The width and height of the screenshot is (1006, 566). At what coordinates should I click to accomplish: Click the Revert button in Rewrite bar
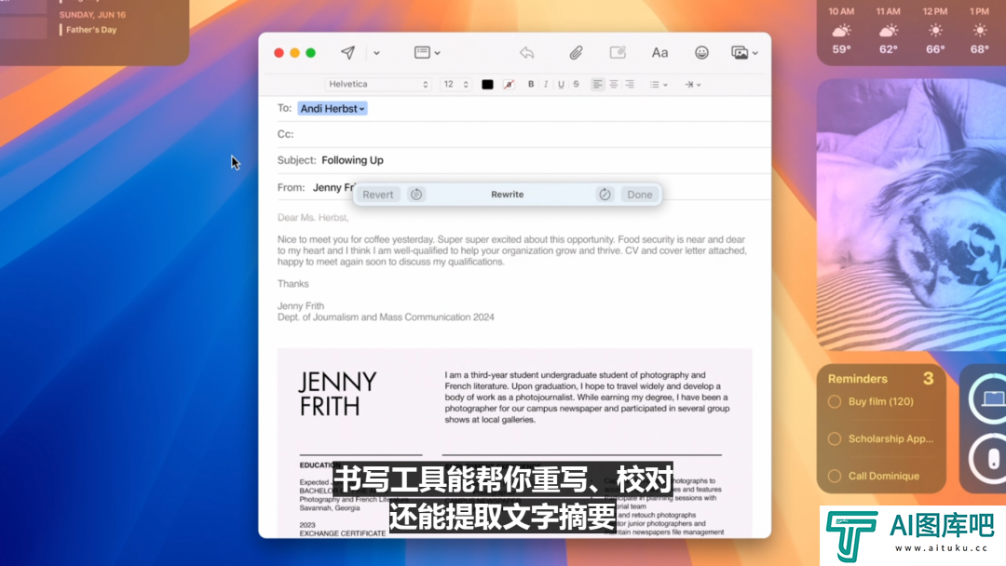[x=377, y=195]
